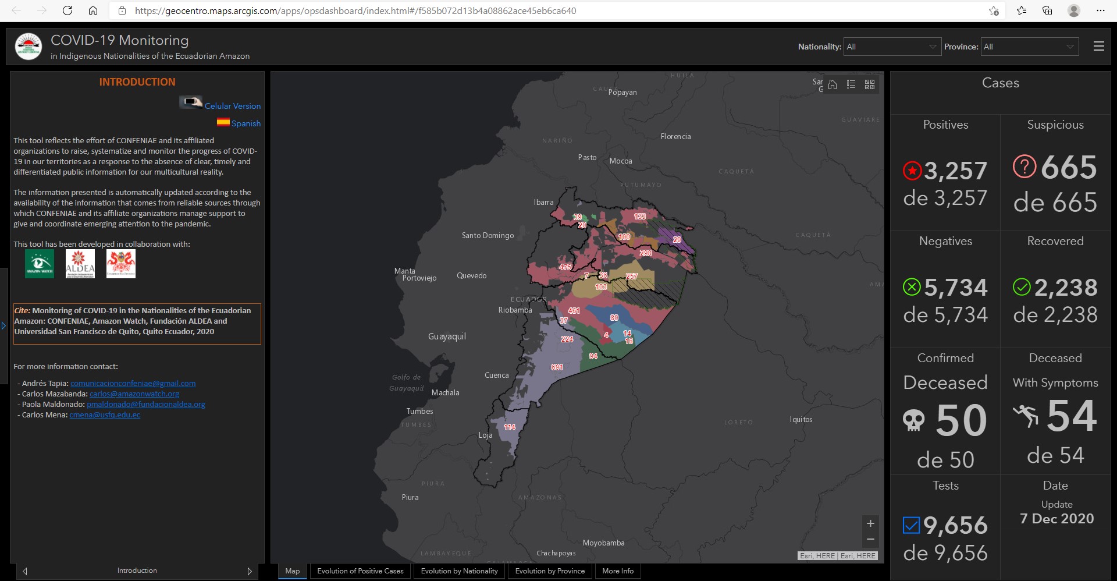The height and width of the screenshot is (581, 1117).
Task: Select the Evolution by Province tab
Action: (550, 571)
